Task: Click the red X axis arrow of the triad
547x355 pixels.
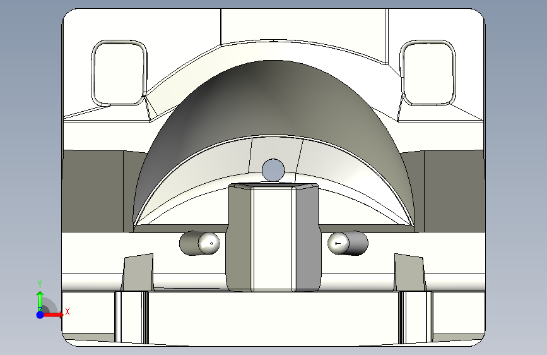Action: point(53,315)
